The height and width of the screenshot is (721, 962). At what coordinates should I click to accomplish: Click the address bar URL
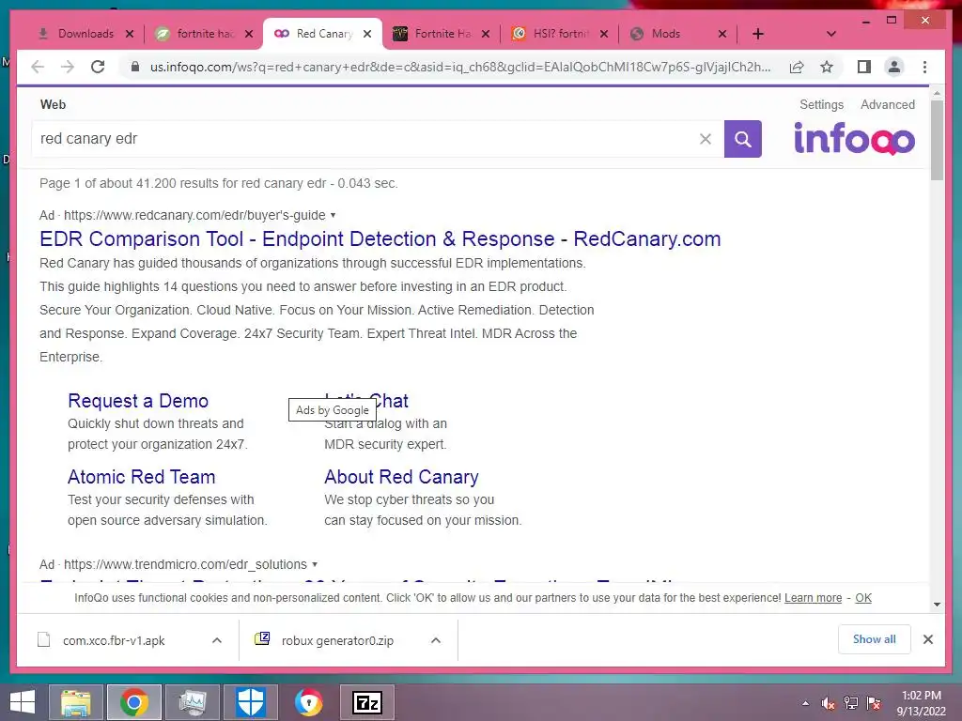tap(460, 67)
